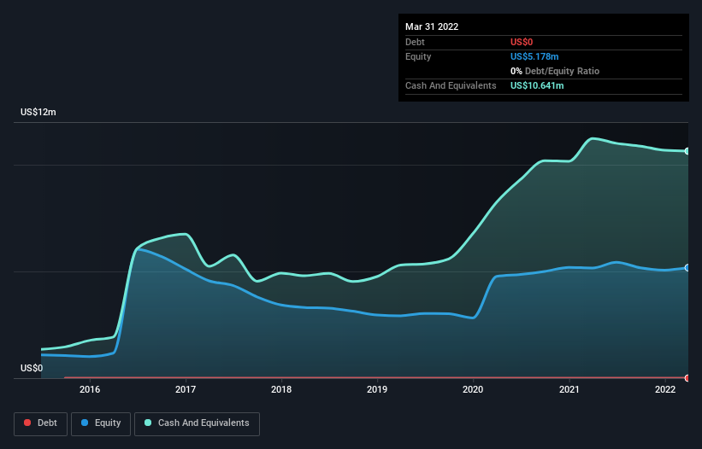Click the Debt label in the tooltip
This screenshot has width=702, height=449.
tap(415, 42)
